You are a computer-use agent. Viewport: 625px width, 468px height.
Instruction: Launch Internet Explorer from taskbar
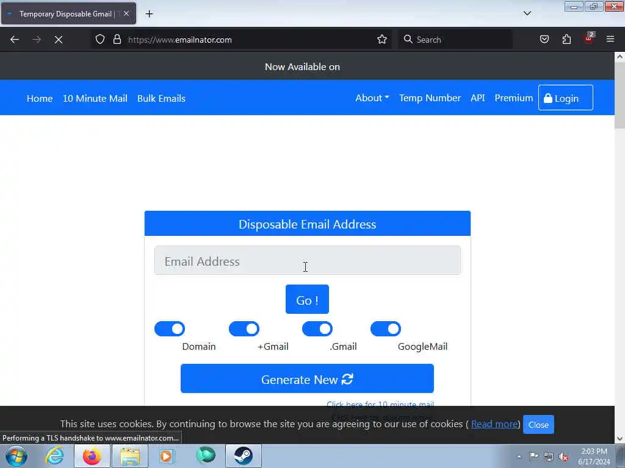point(54,456)
